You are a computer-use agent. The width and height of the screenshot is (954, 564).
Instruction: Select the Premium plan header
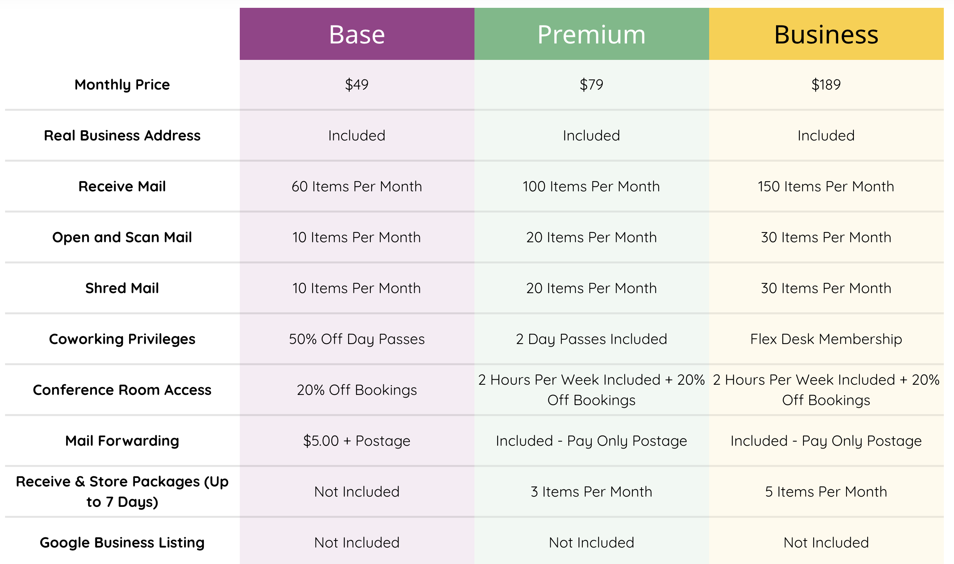[591, 34]
